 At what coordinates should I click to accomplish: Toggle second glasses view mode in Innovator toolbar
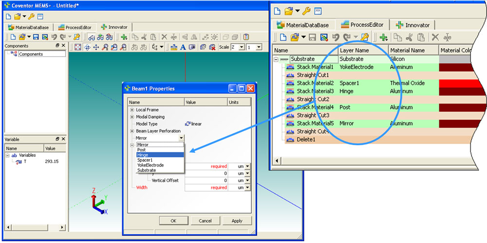100,37
